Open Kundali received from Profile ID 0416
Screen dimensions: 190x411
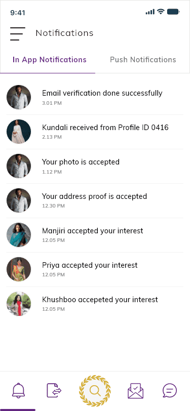point(95,132)
